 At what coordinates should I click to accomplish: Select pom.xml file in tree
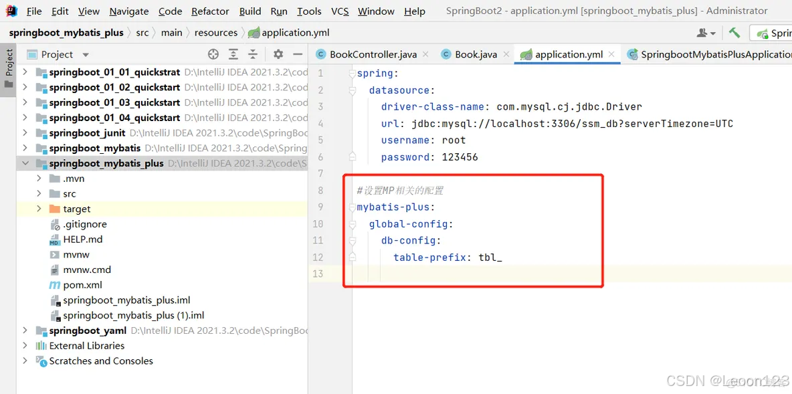click(x=76, y=284)
